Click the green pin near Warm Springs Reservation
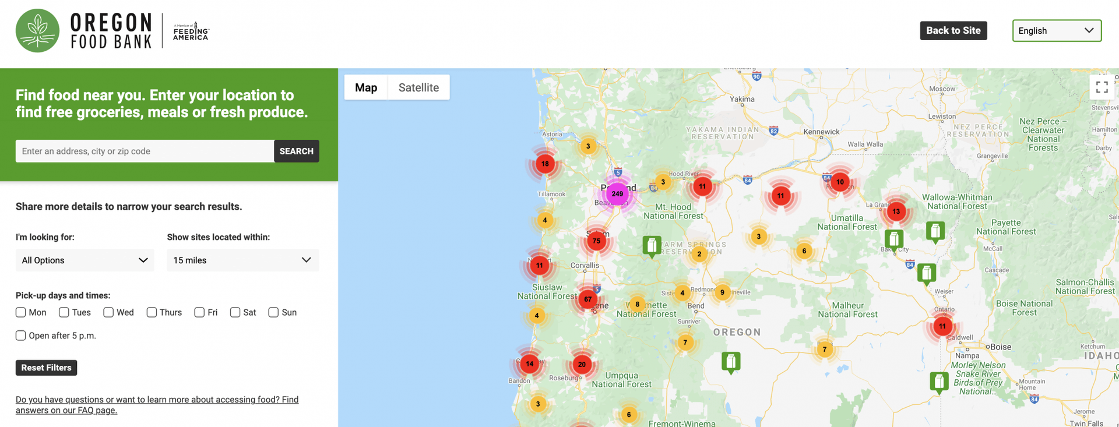 coord(652,246)
